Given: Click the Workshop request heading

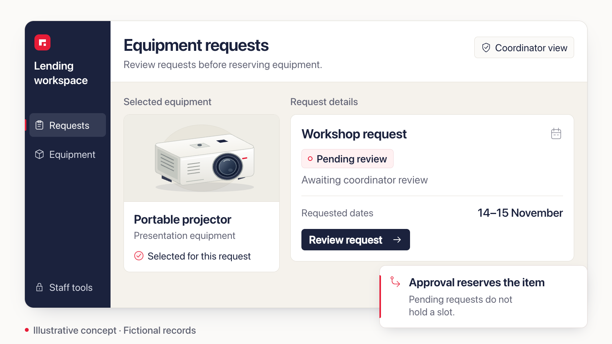Looking at the screenshot, I should pos(354,134).
